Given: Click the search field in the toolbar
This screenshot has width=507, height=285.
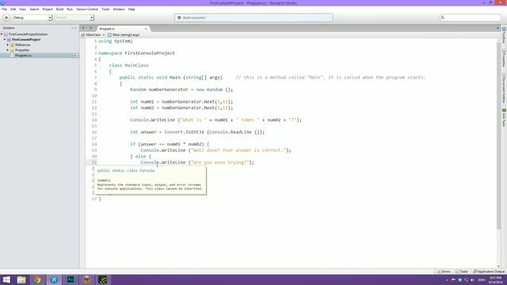Looking at the screenshot, I should pyautogui.click(x=470, y=17).
